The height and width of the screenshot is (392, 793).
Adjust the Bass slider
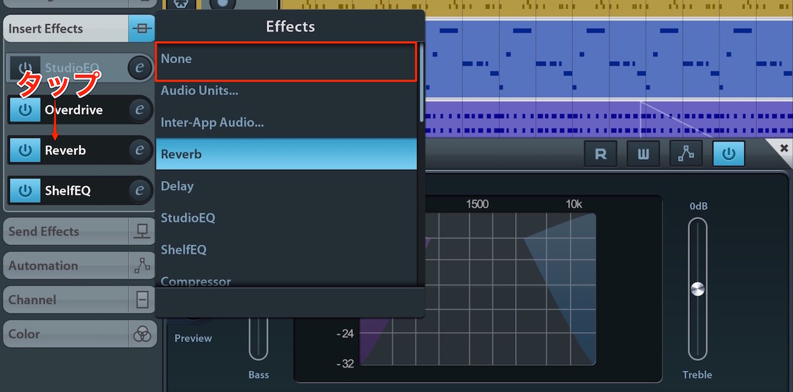[x=259, y=339]
